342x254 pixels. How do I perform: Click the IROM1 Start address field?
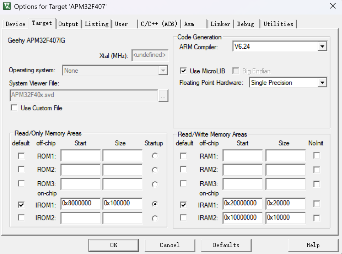pos(81,204)
